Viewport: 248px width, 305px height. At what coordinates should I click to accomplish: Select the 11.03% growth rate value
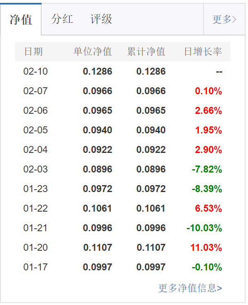coord(206,248)
